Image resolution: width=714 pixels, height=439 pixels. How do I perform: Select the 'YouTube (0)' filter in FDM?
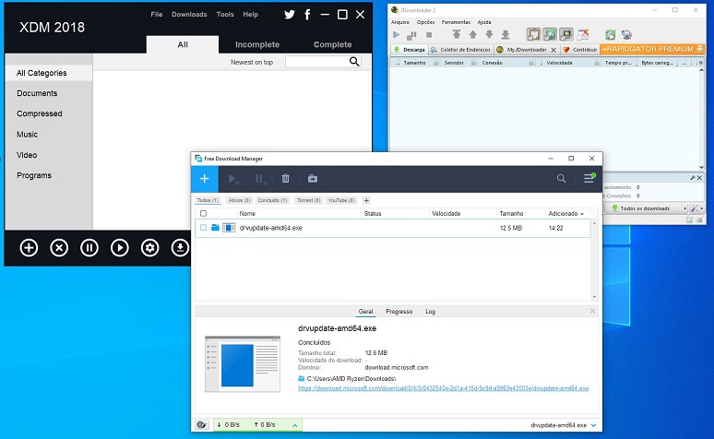pos(341,200)
